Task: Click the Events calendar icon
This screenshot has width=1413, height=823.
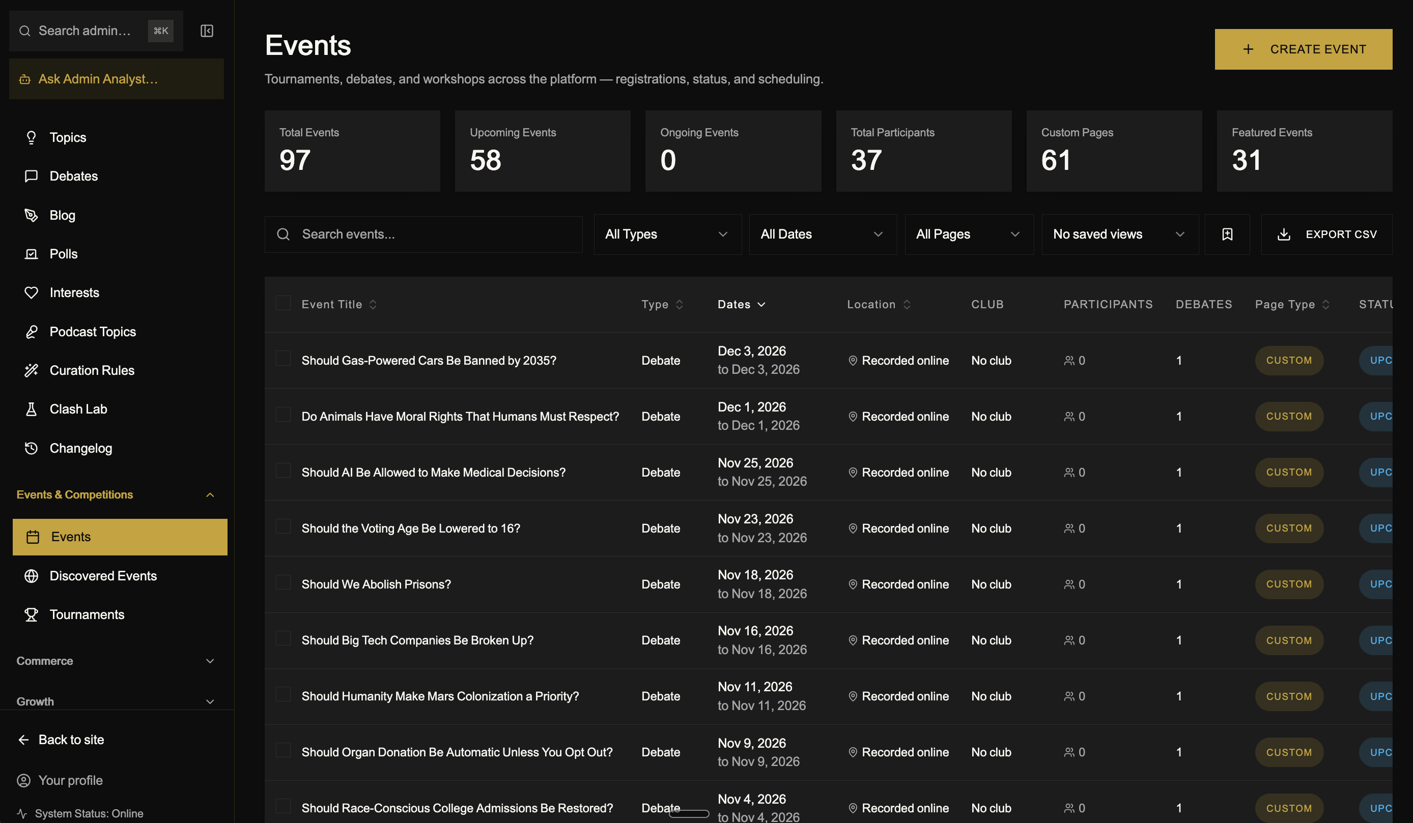Action: tap(33, 537)
